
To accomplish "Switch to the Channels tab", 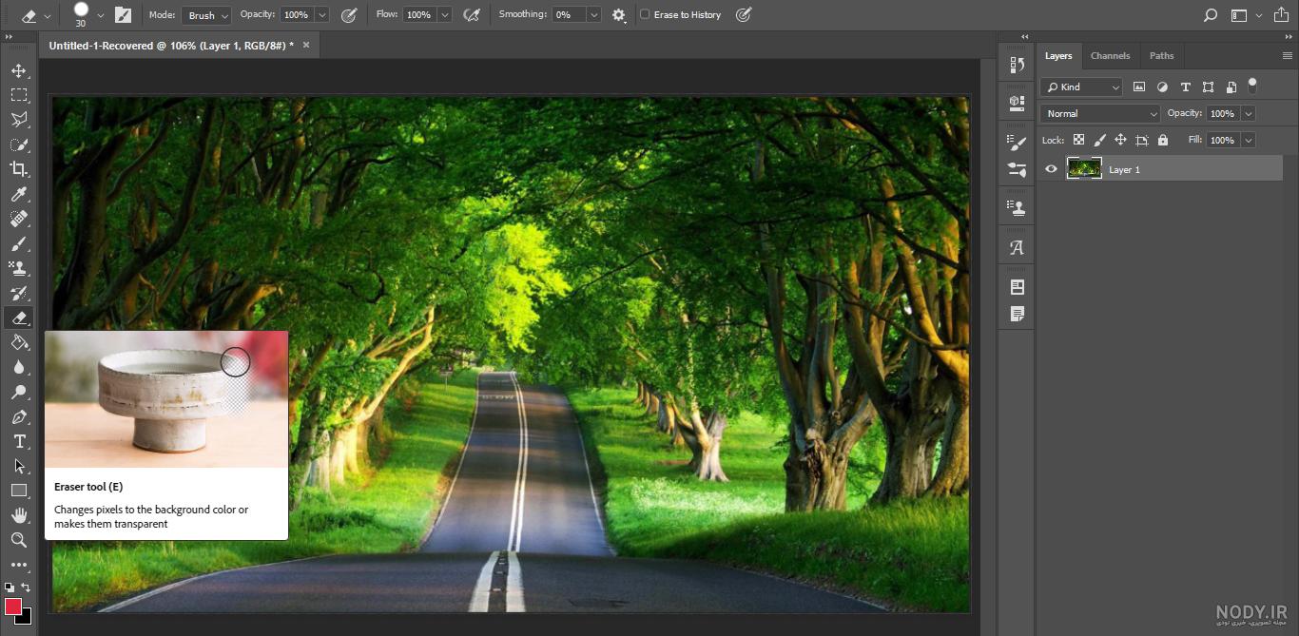I will 1110,55.
